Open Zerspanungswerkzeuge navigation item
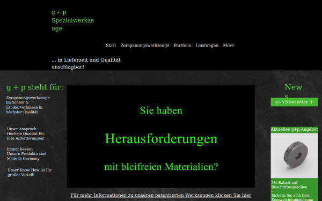The height and width of the screenshot is (201, 322). [x=145, y=46]
